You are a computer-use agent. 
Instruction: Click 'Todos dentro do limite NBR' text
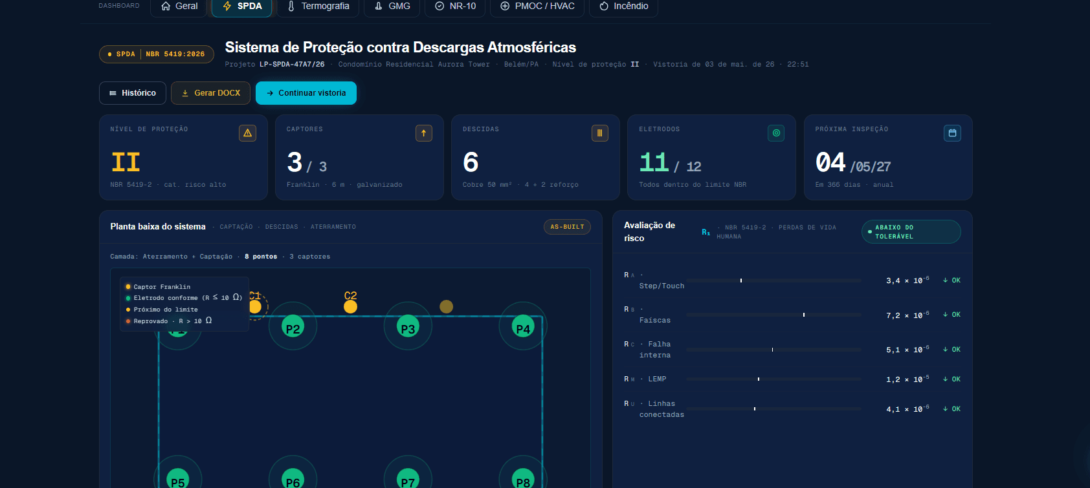pos(693,185)
